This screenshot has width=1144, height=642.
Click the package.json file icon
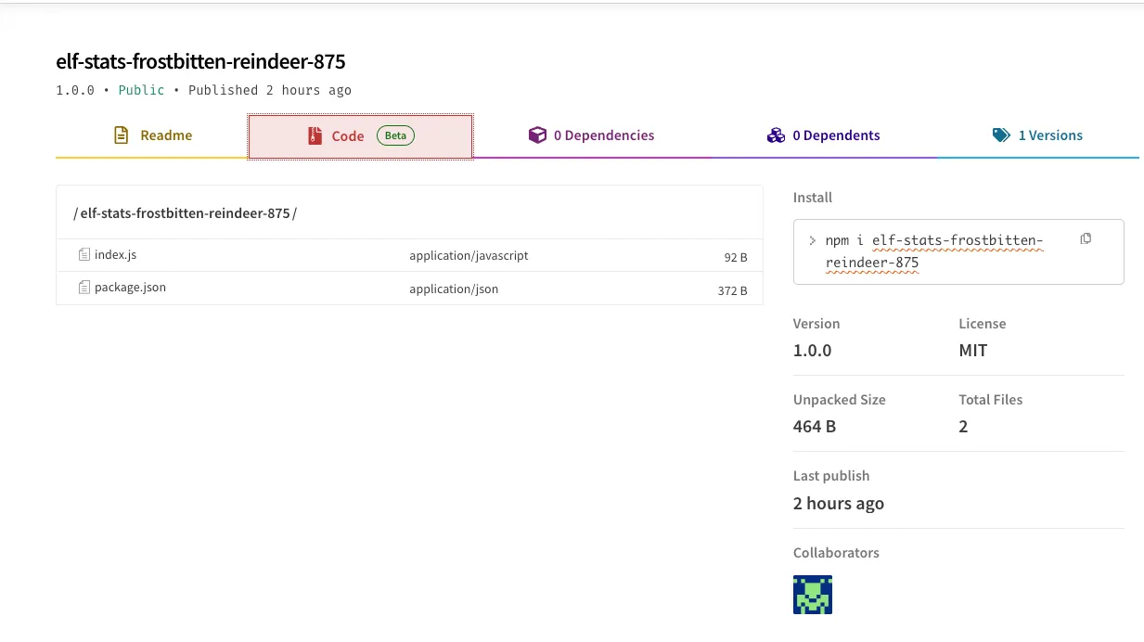[84, 288]
